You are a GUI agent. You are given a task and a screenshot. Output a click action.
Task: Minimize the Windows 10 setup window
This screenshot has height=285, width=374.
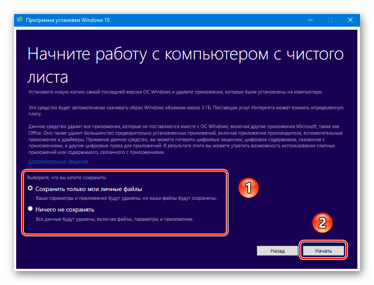(310, 20)
